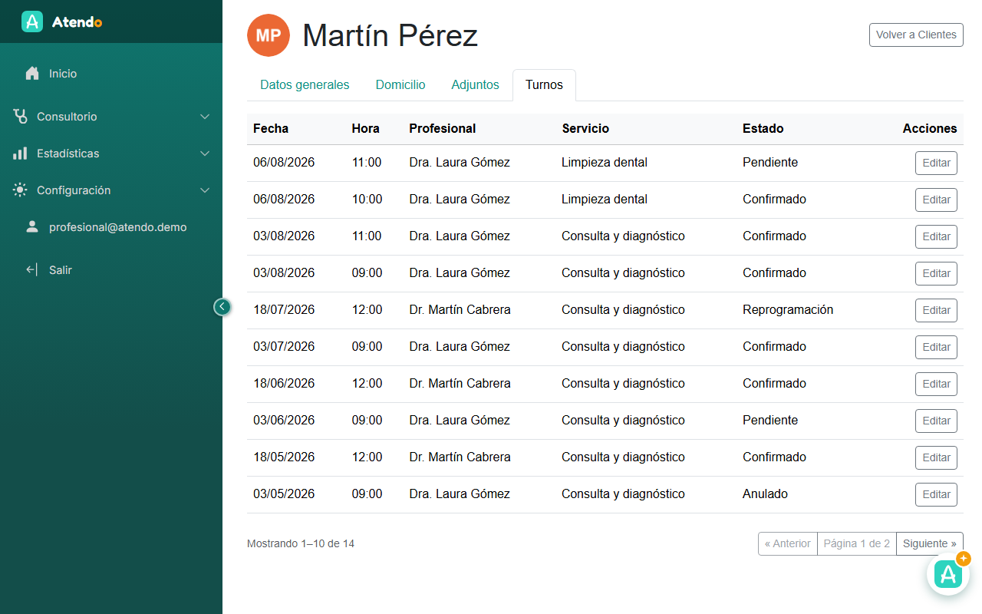Click the user profile icon in sidebar

(32, 227)
